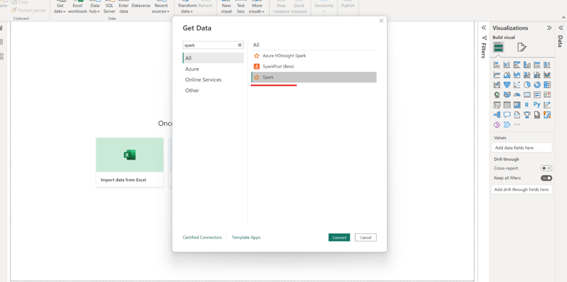
Task: Toggle the Cross-report switch
Action: (546, 168)
